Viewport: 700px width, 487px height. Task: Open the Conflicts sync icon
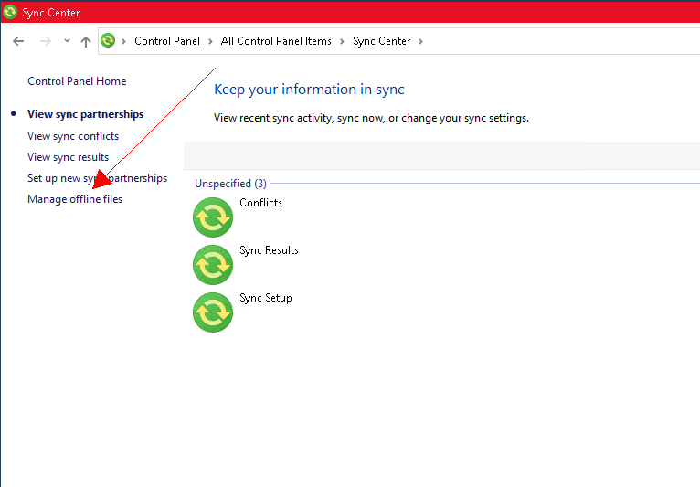point(213,217)
